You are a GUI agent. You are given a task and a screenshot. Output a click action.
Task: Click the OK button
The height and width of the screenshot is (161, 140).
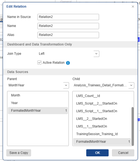[97, 153]
